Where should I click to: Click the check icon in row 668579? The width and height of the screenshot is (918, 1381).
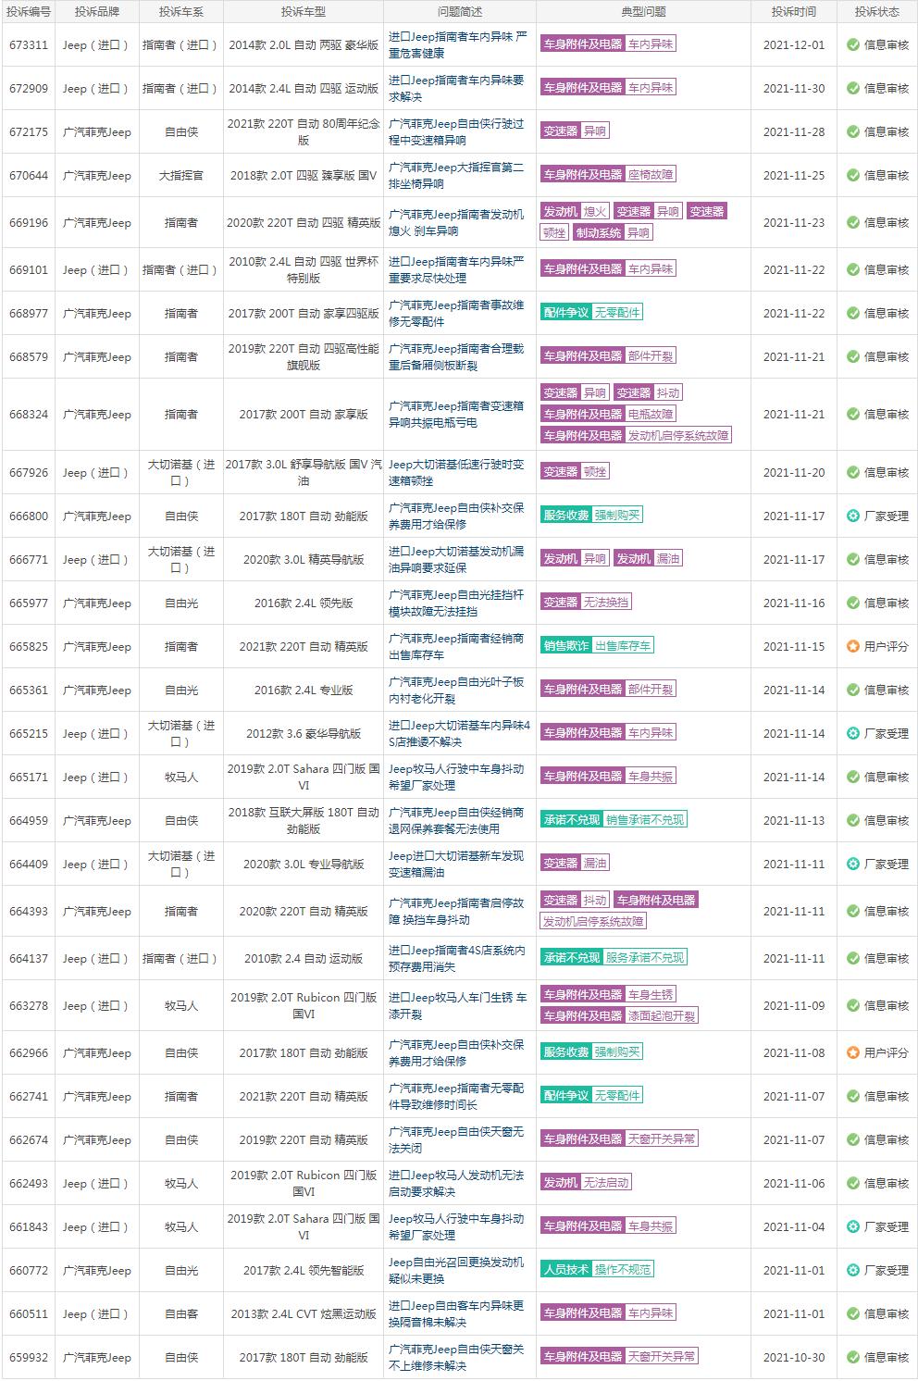coord(853,356)
